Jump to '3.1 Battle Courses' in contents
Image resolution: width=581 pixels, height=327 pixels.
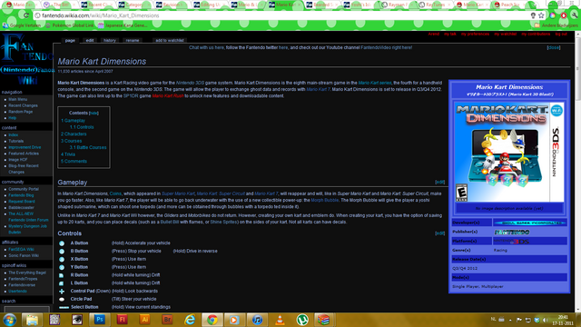tap(88, 147)
